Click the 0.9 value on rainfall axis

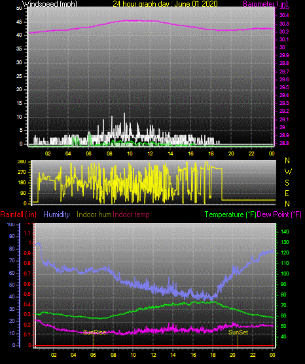coord(27,253)
